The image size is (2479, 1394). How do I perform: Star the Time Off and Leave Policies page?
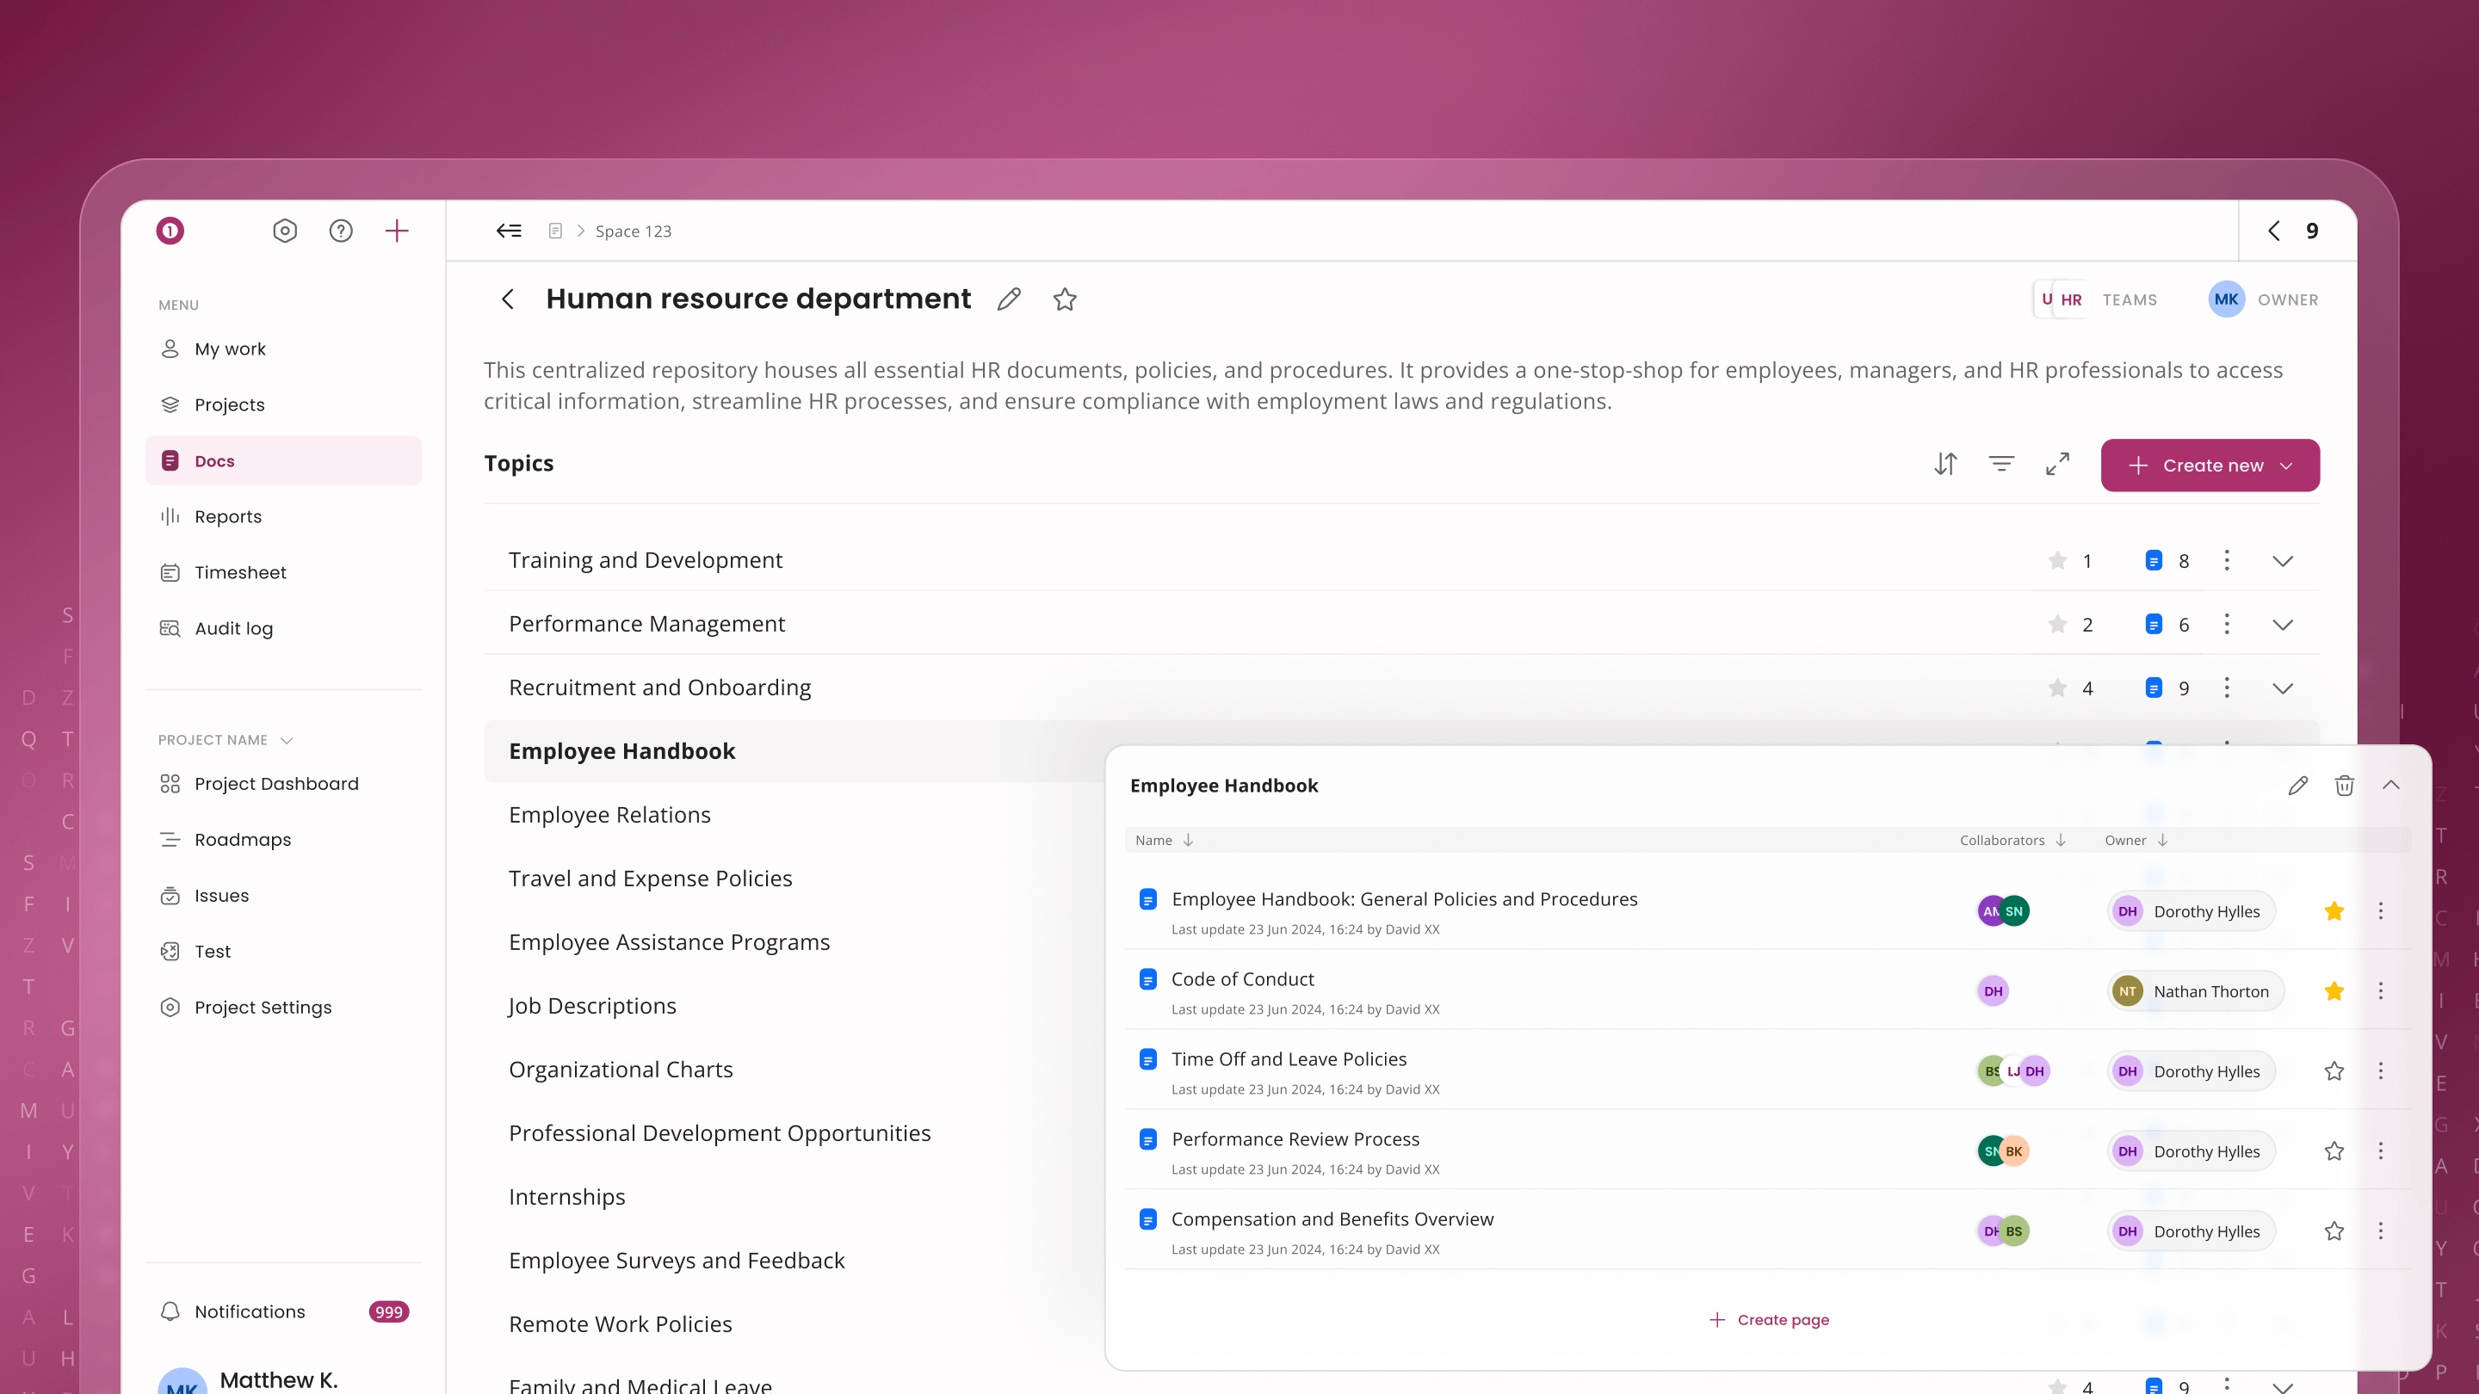2334,1070
